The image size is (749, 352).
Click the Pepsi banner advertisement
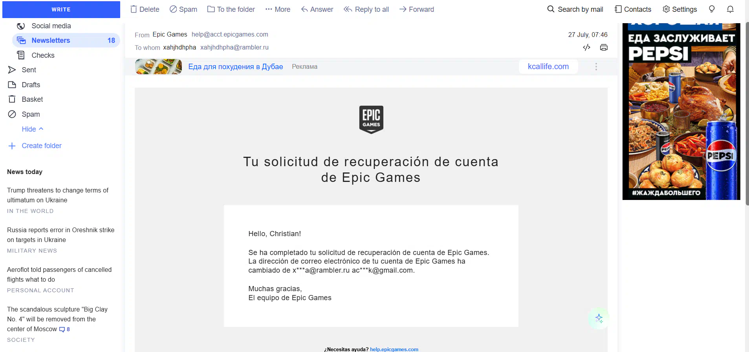681,112
